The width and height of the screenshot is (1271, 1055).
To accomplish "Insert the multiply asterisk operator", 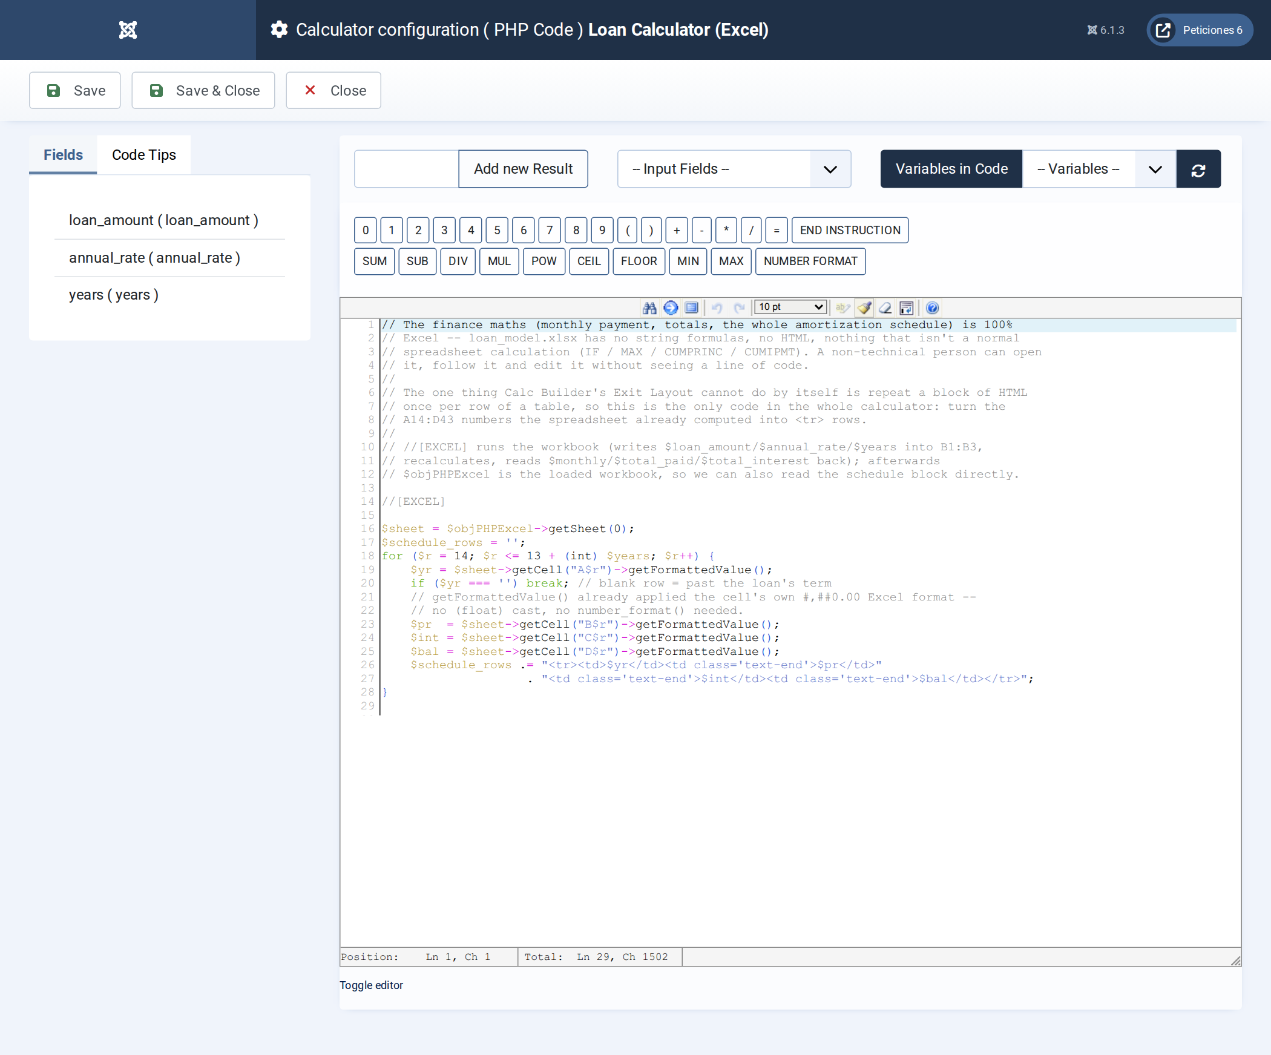I will click(726, 231).
